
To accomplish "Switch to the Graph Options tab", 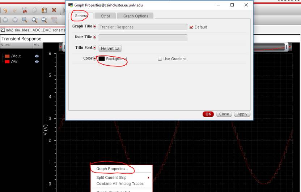I will [136, 16].
